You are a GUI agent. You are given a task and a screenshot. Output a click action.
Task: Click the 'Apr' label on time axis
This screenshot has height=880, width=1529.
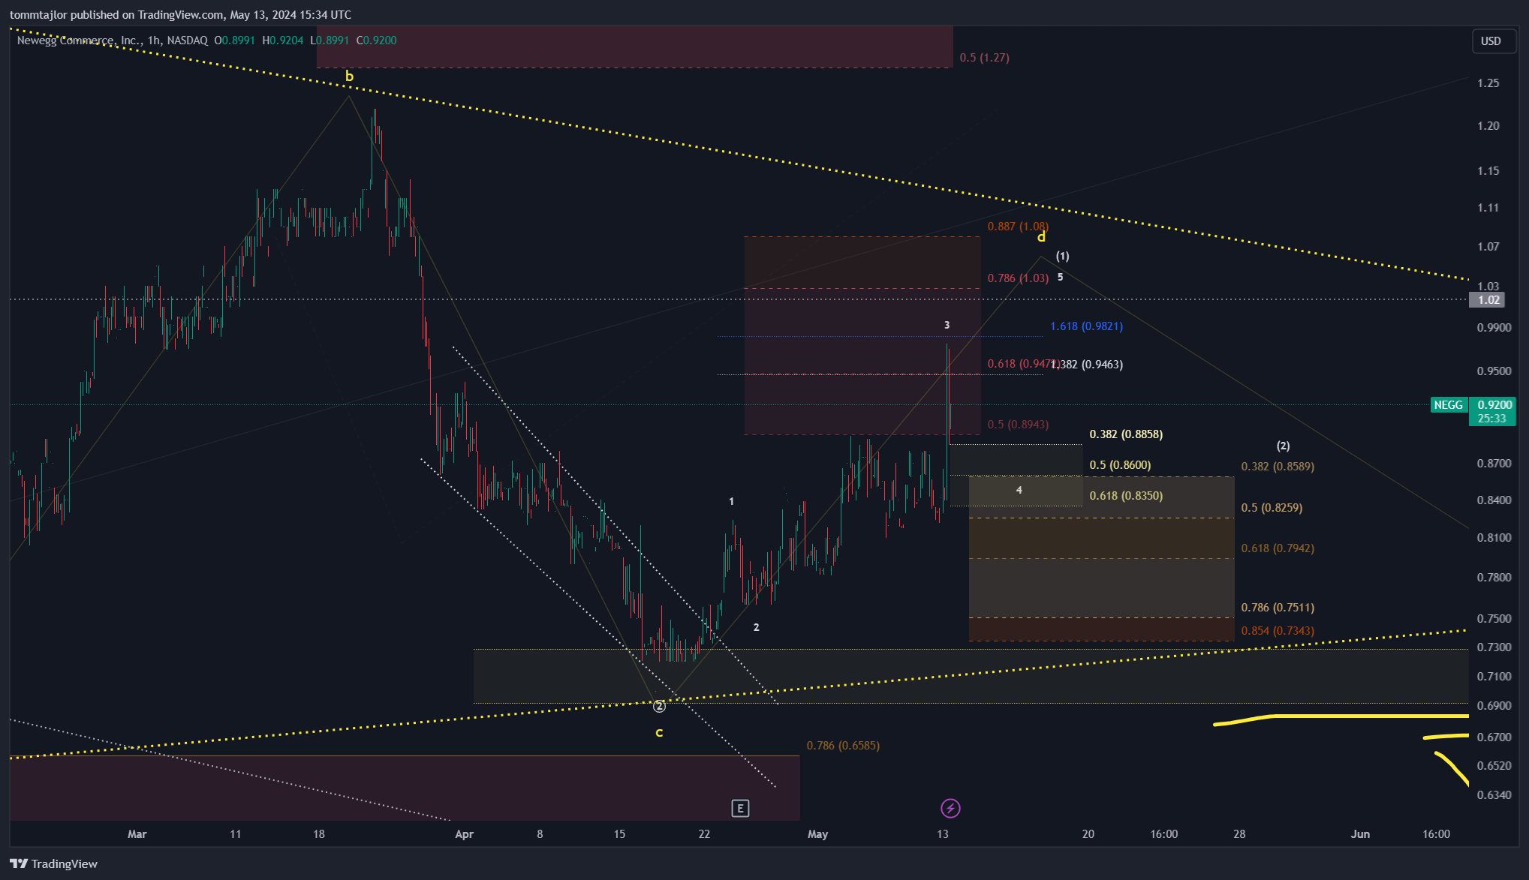tap(464, 834)
